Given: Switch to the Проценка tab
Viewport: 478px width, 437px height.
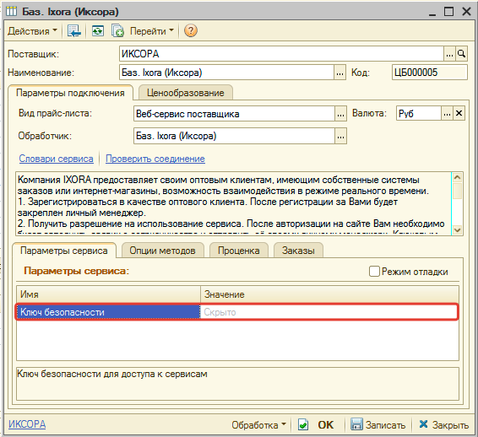Looking at the screenshot, I should [239, 251].
